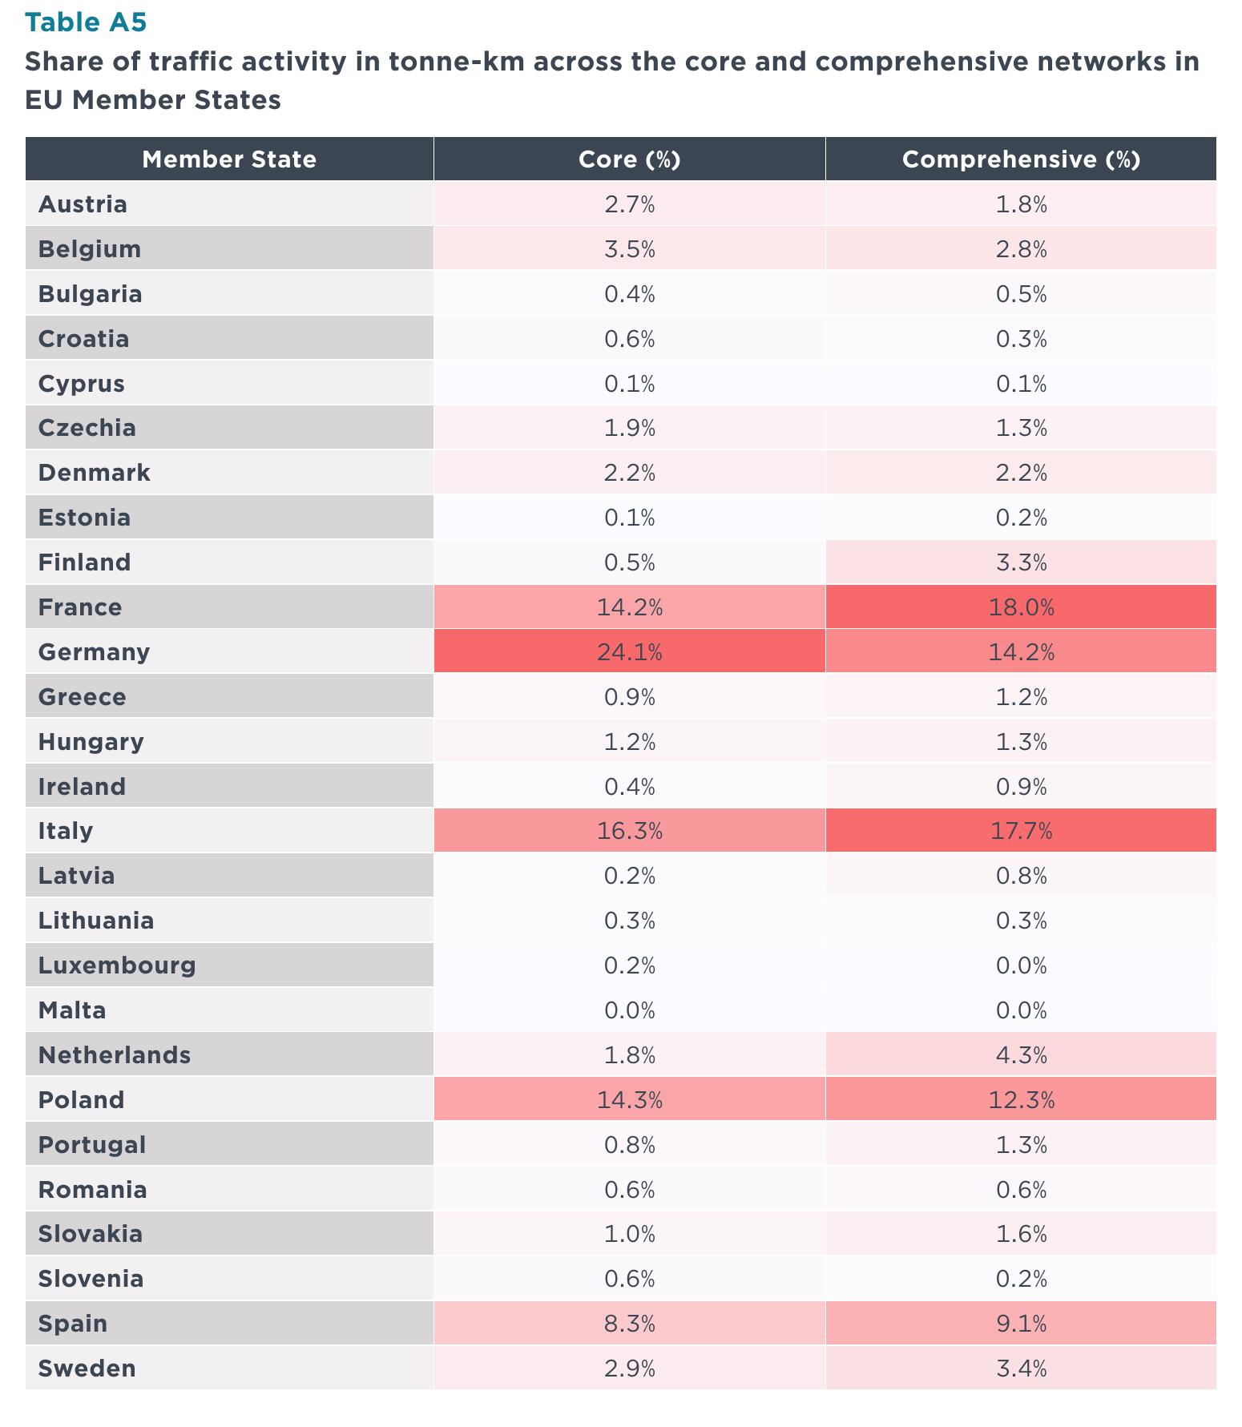Select the Malta row label
This screenshot has width=1242, height=1427.
point(72,1010)
